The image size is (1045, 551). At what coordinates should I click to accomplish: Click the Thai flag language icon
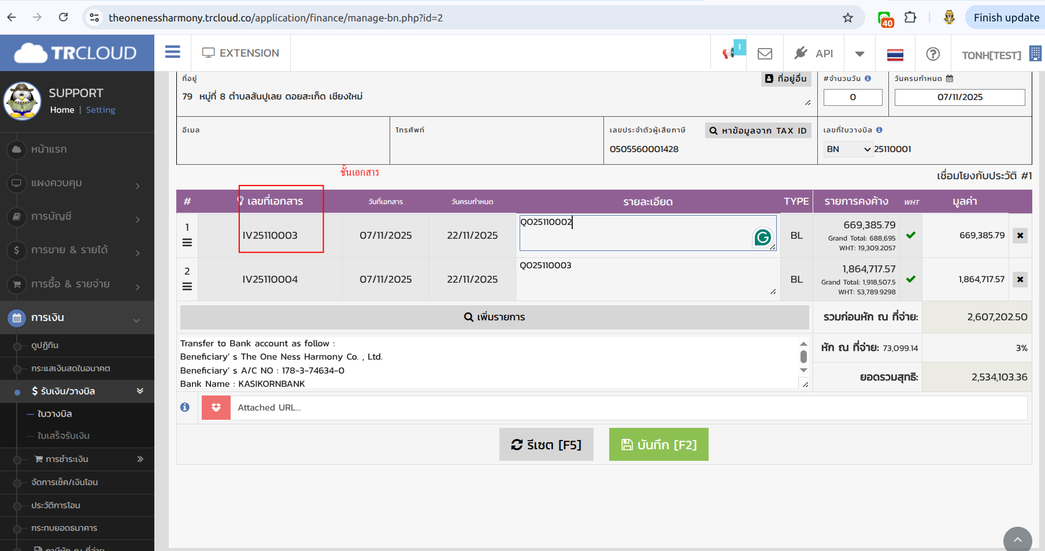(895, 54)
